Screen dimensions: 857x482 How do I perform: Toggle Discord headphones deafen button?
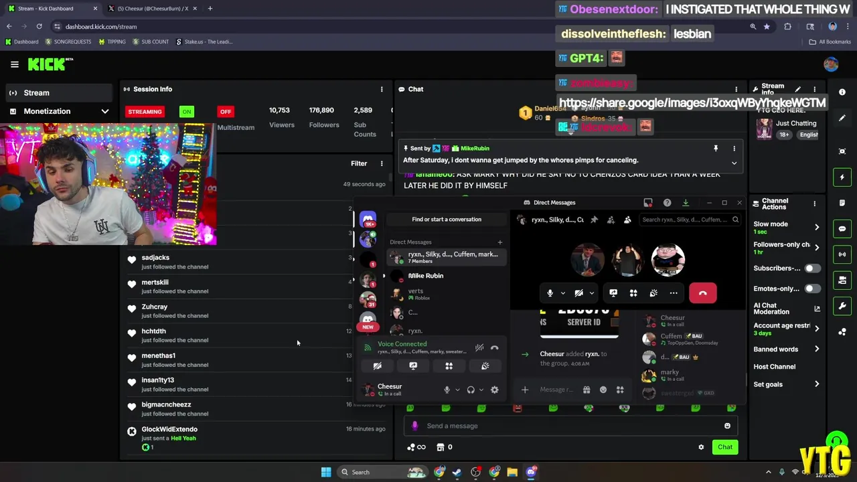[471, 390]
